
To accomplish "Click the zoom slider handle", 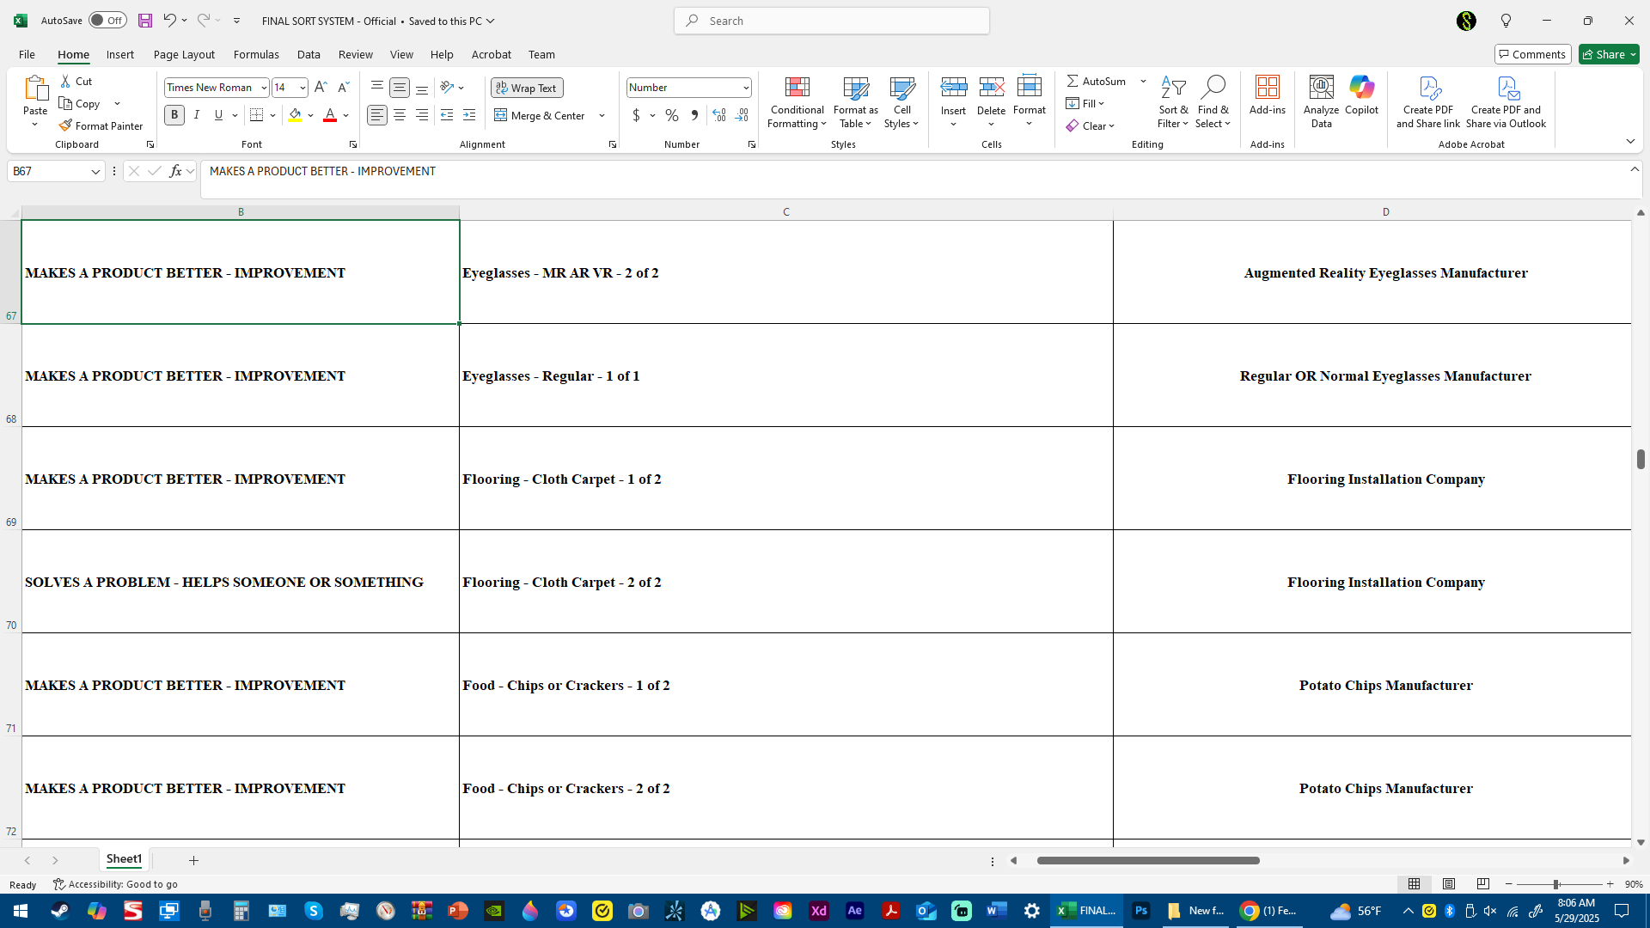I will [1555, 884].
